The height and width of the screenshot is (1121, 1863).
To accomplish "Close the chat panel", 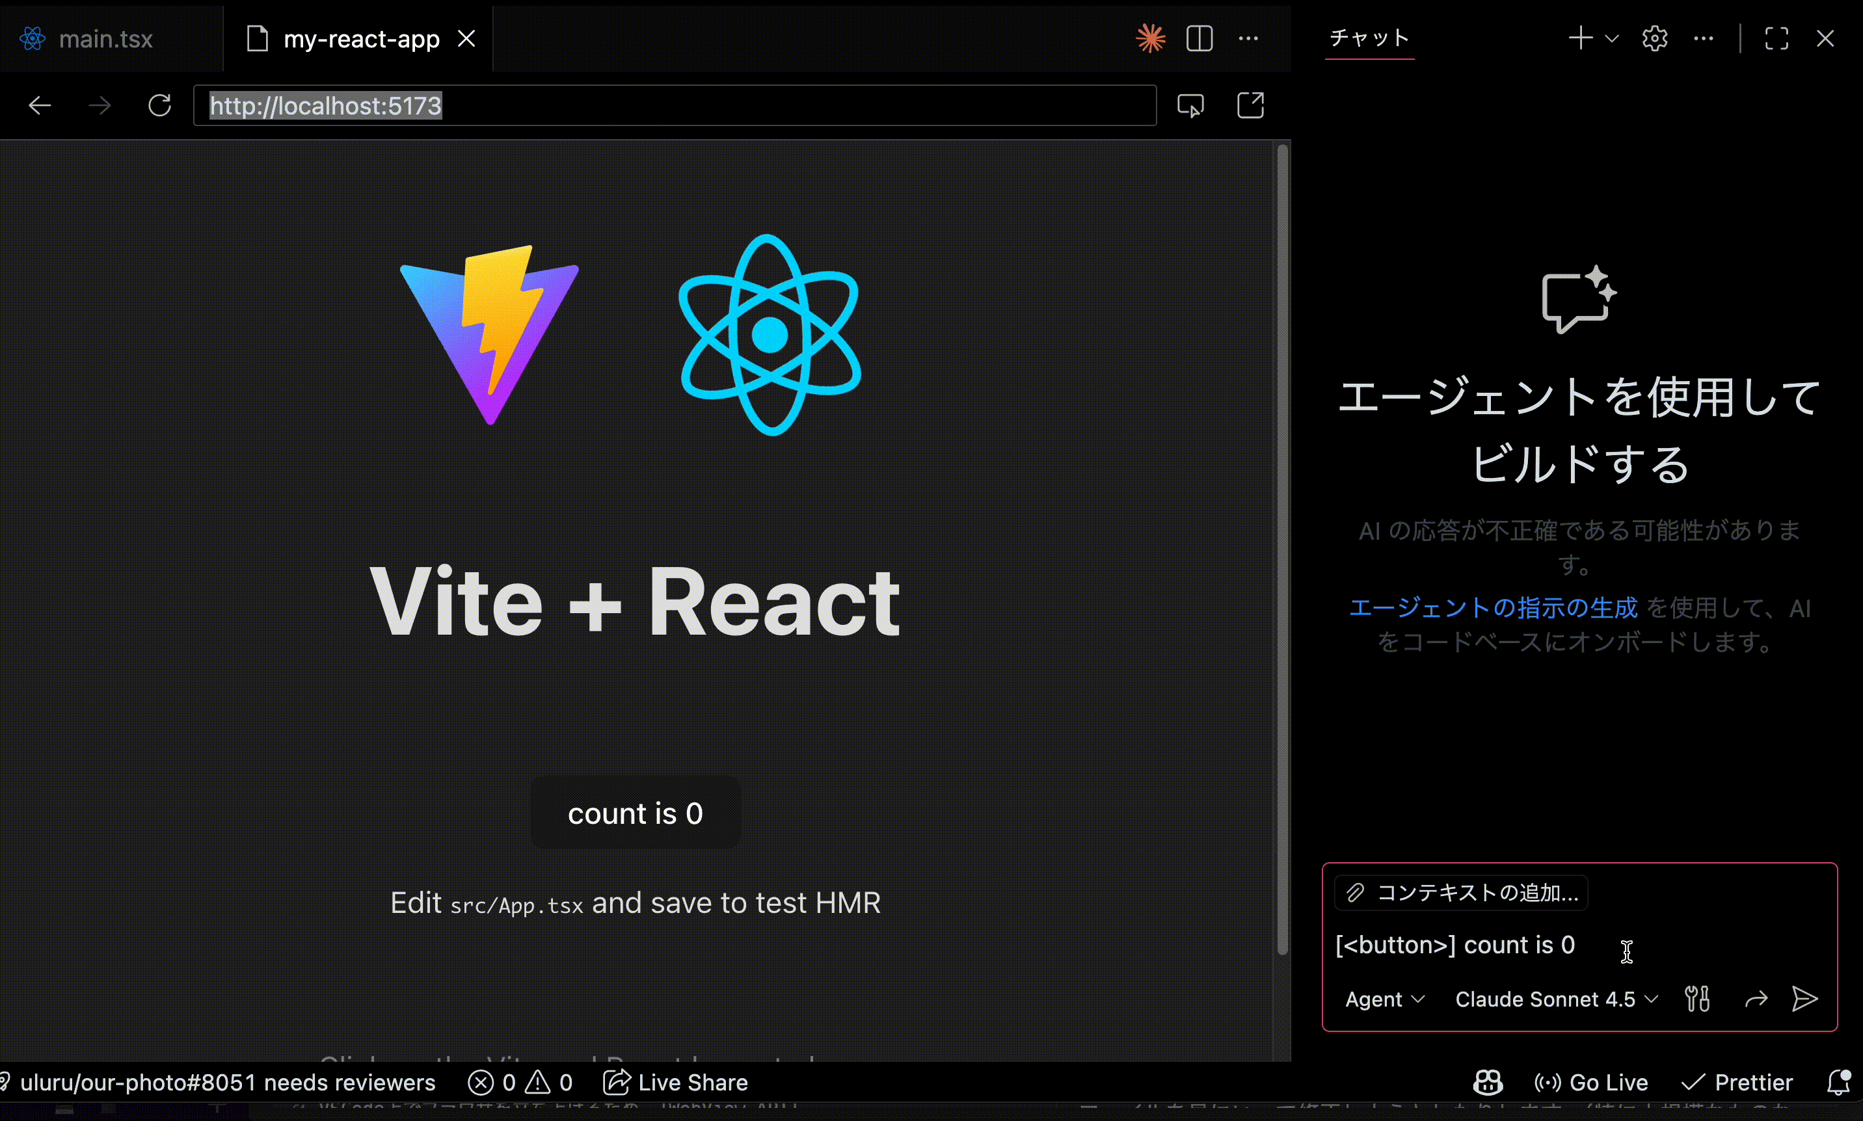I will tap(1825, 38).
